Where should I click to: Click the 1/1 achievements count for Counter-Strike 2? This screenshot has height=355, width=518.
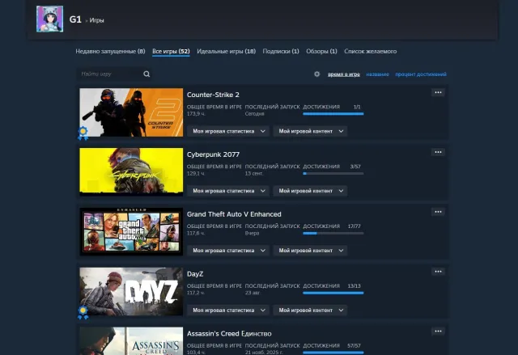pos(357,107)
